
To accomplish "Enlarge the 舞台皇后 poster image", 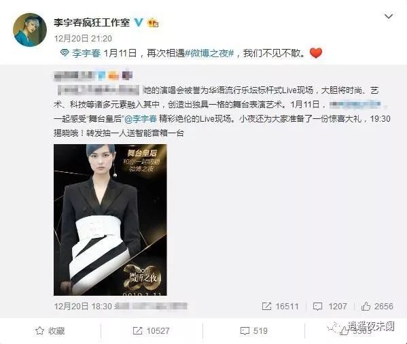I will (110, 220).
